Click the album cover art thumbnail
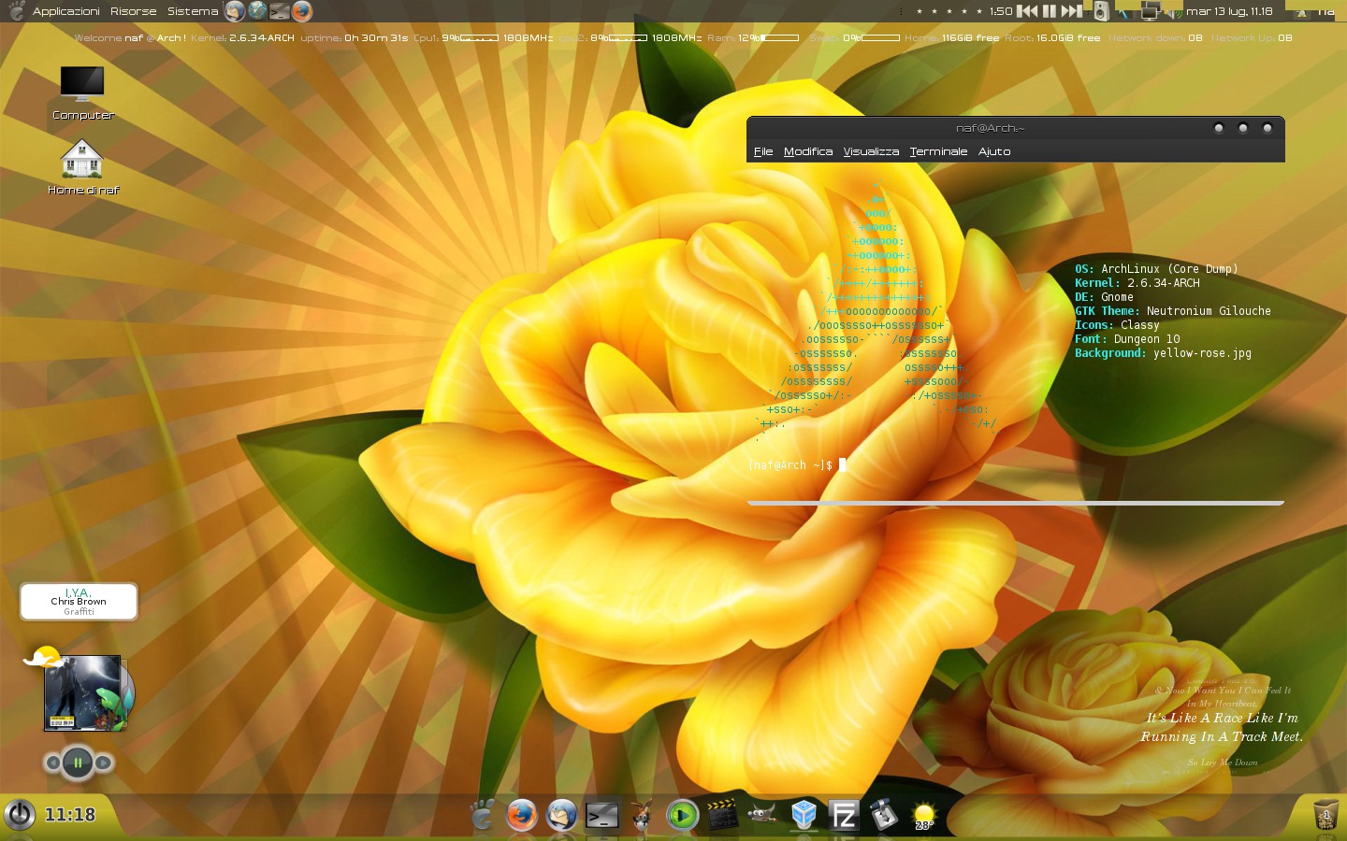Screen dimensions: 1347x841 (x=83, y=693)
